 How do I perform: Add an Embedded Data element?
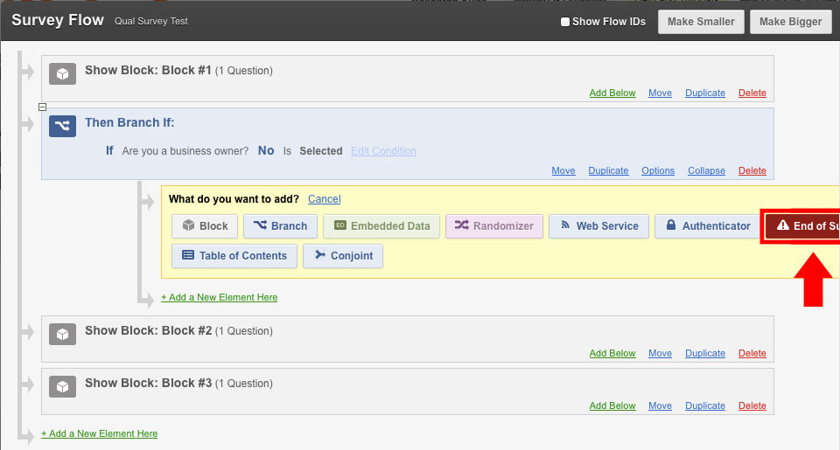click(381, 226)
